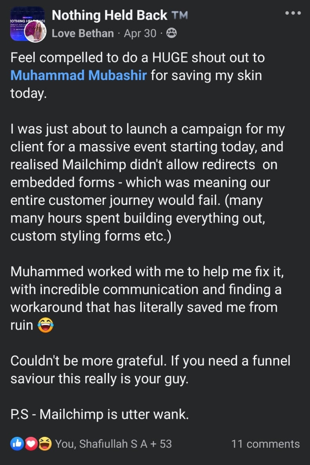Tap the Haha laughing reaction icon
The image size is (310, 465).
click(45, 444)
